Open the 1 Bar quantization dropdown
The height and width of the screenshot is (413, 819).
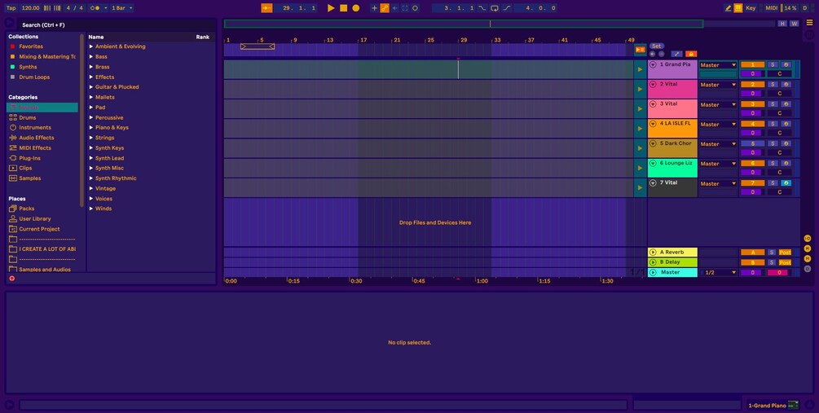[x=121, y=8]
